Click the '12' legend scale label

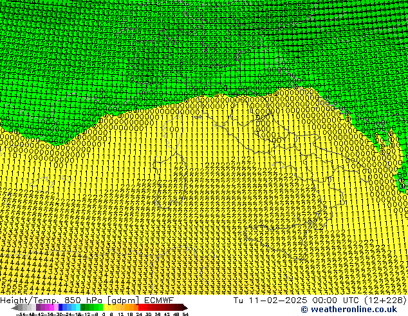coord(121,314)
